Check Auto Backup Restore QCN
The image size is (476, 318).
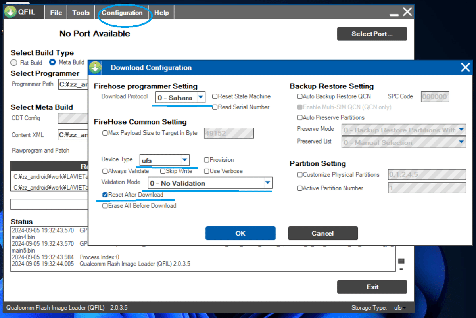click(x=300, y=96)
